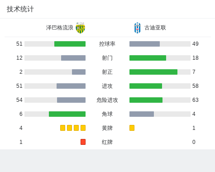This screenshot has height=172, width=215.
Task: Click the 泽巴格流浪 team crest icon
Action: [81, 28]
